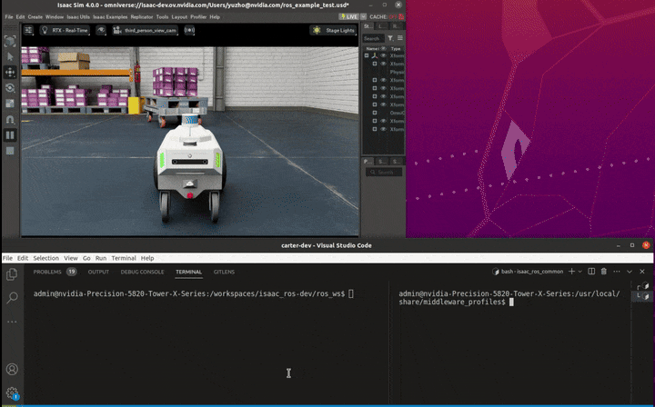Switch to the PROBLEMS tab
Viewport: 655px width, 407px height.
coord(47,272)
